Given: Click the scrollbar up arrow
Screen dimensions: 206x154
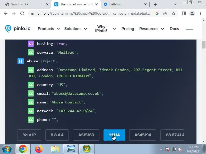Looking at the screenshot, I should 204,21.
